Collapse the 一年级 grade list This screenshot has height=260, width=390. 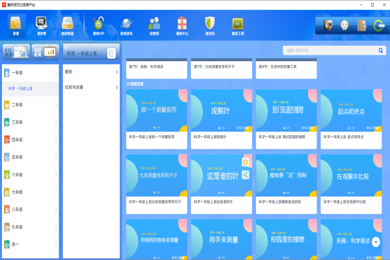pyautogui.click(x=31, y=73)
